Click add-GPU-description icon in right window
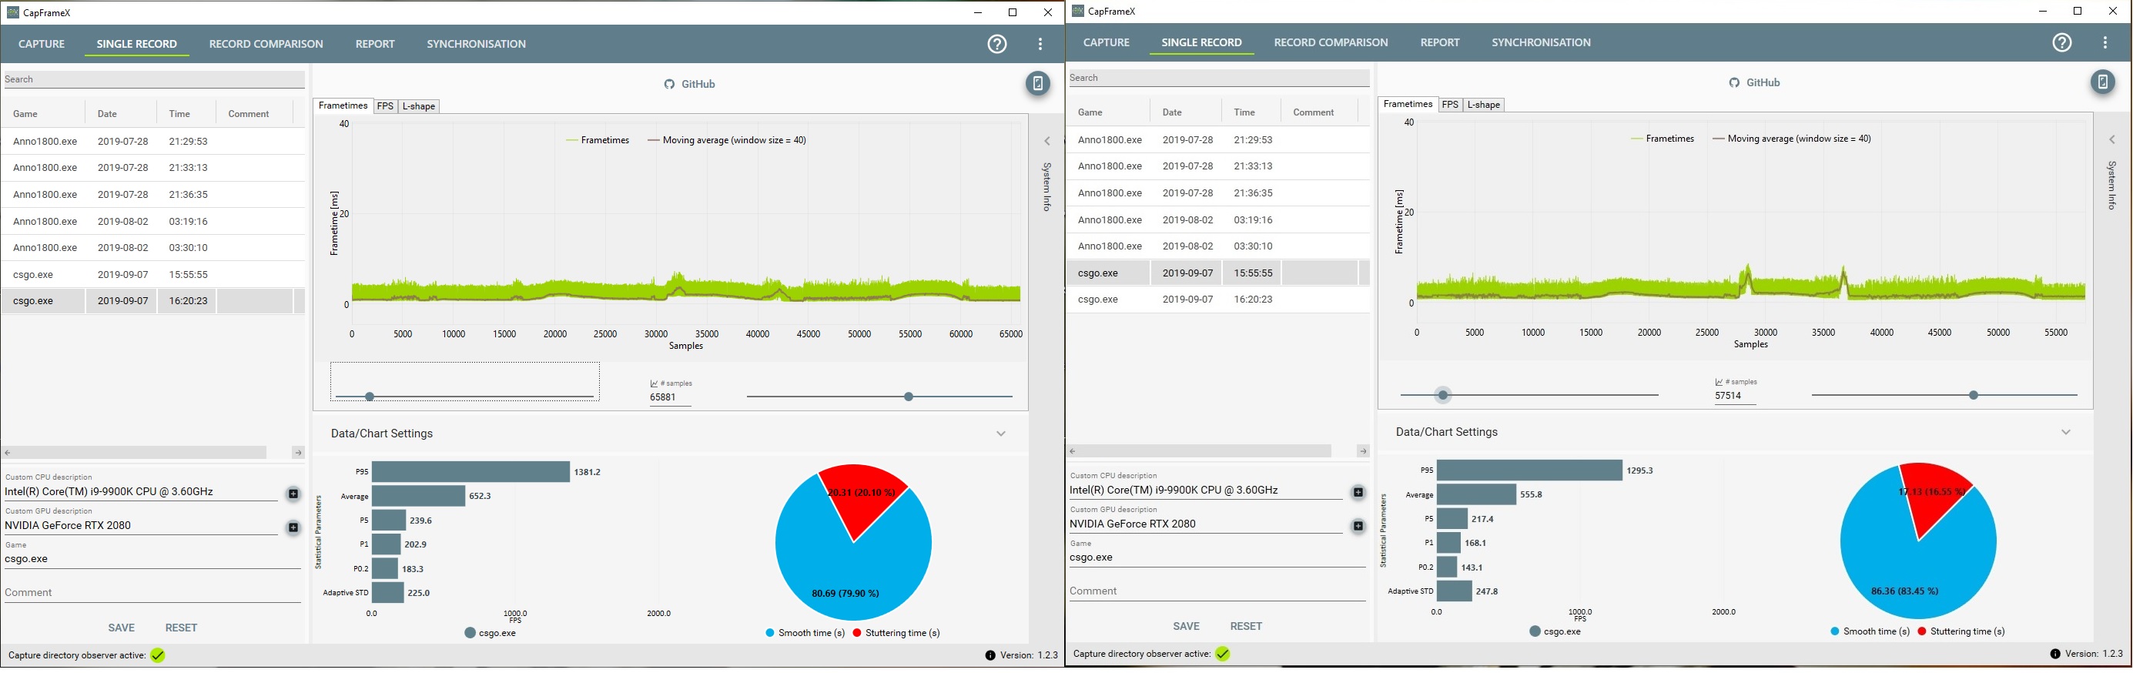Viewport: 2133px width, 673px height. 1358,526
